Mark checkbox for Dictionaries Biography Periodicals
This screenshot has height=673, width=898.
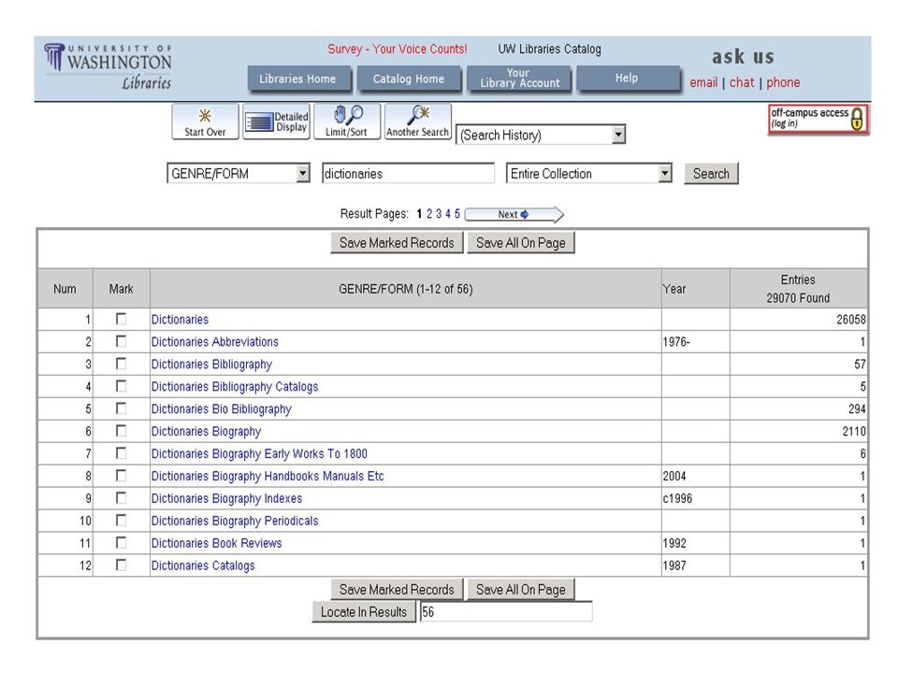click(121, 520)
